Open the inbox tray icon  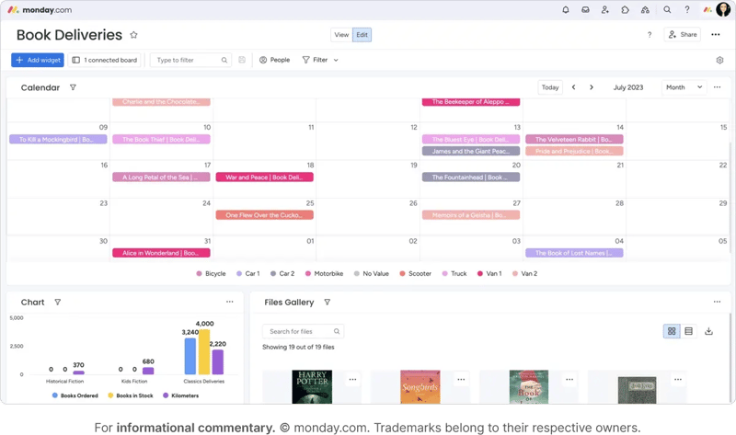tap(585, 9)
